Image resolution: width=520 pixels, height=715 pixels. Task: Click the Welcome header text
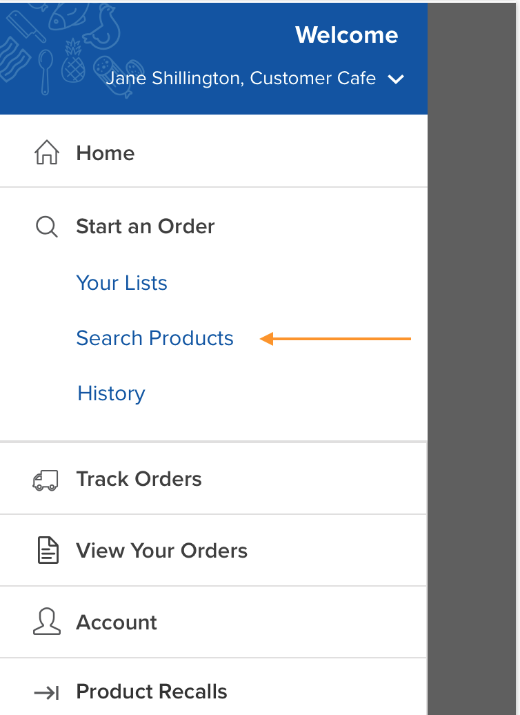[x=346, y=35]
